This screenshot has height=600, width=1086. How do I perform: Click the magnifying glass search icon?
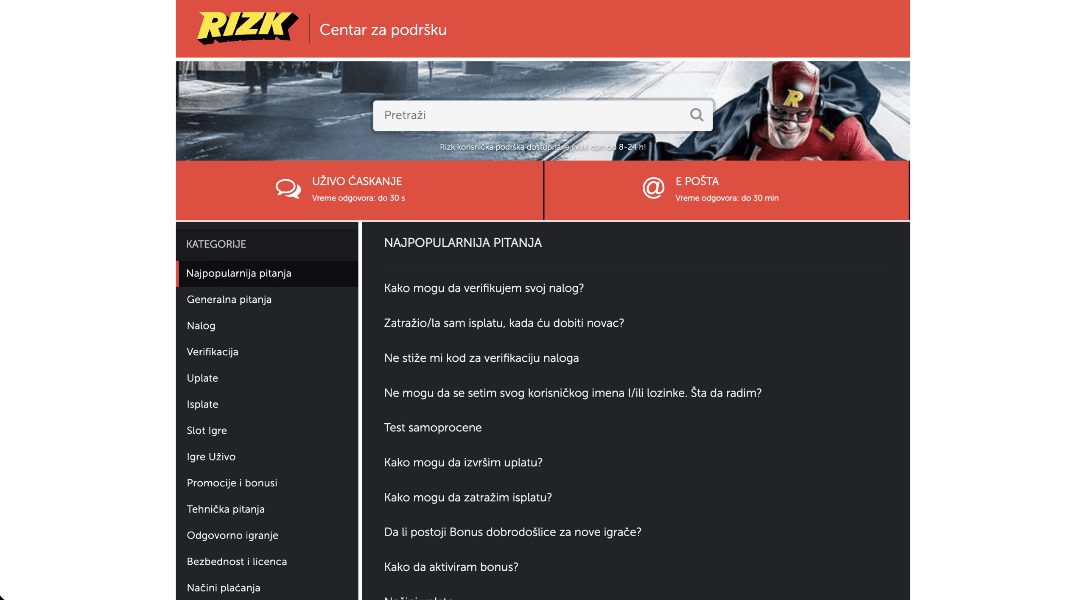click(x=697, y=114)
